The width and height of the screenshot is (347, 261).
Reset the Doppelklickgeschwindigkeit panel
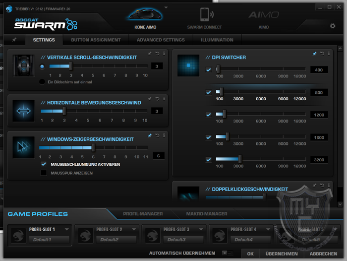coord(322,185)
